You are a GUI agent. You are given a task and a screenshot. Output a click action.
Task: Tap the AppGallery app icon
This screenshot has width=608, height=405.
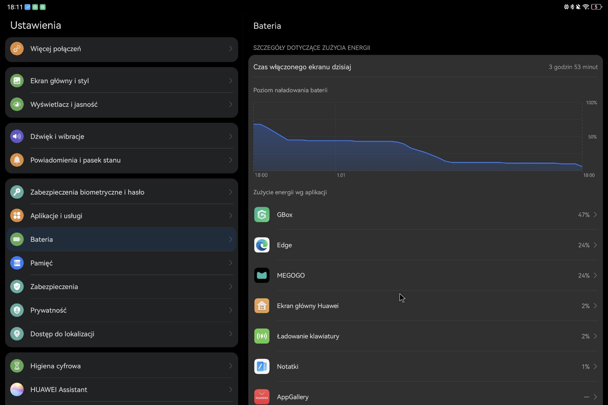[x=262, y=397]
